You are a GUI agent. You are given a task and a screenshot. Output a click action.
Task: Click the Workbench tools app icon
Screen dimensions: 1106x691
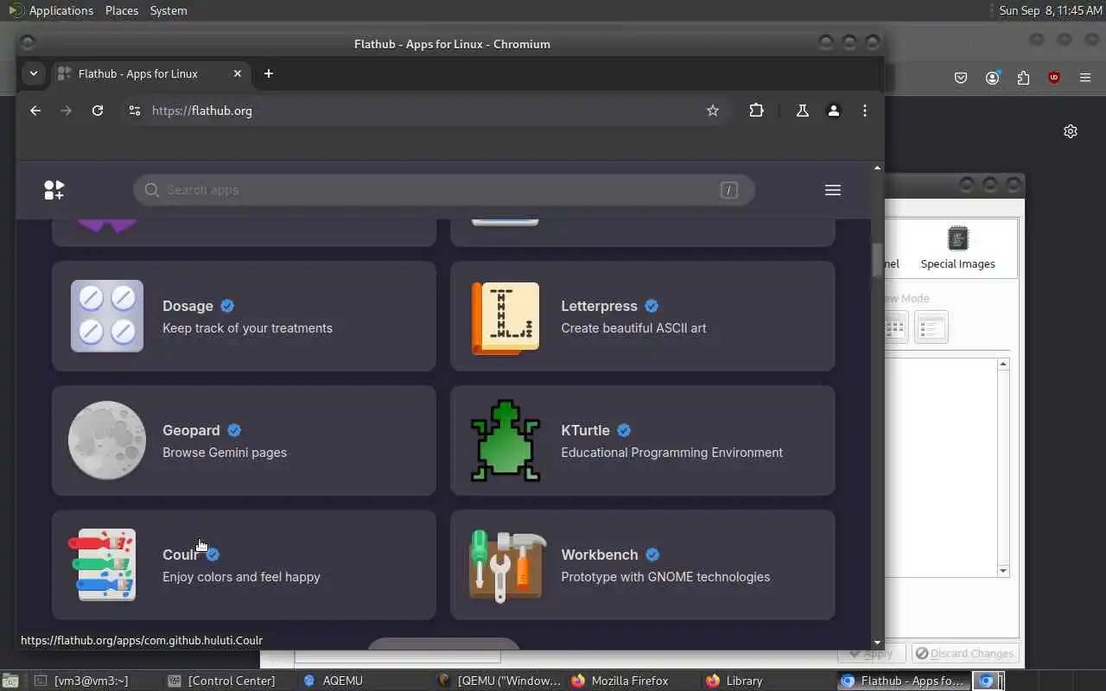coord(508,566)
